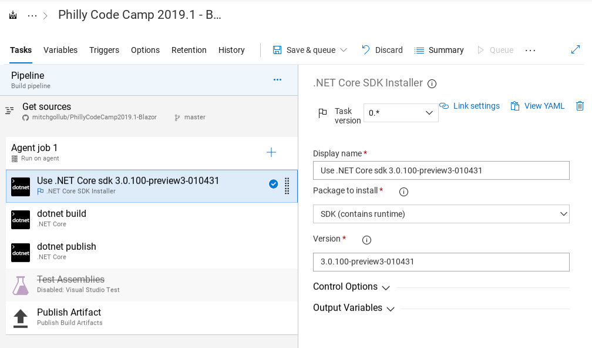
Task: Click the dotnet icon of the SDK installer task
Action: (21, 187)
